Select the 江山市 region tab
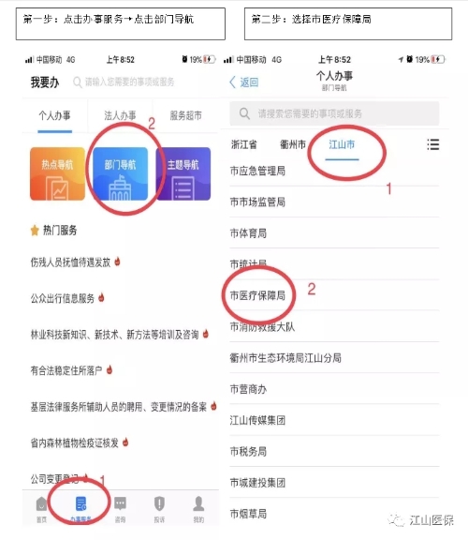Viewport: 468px width, 540px height. pyautogui.click(x=342, y=144)
